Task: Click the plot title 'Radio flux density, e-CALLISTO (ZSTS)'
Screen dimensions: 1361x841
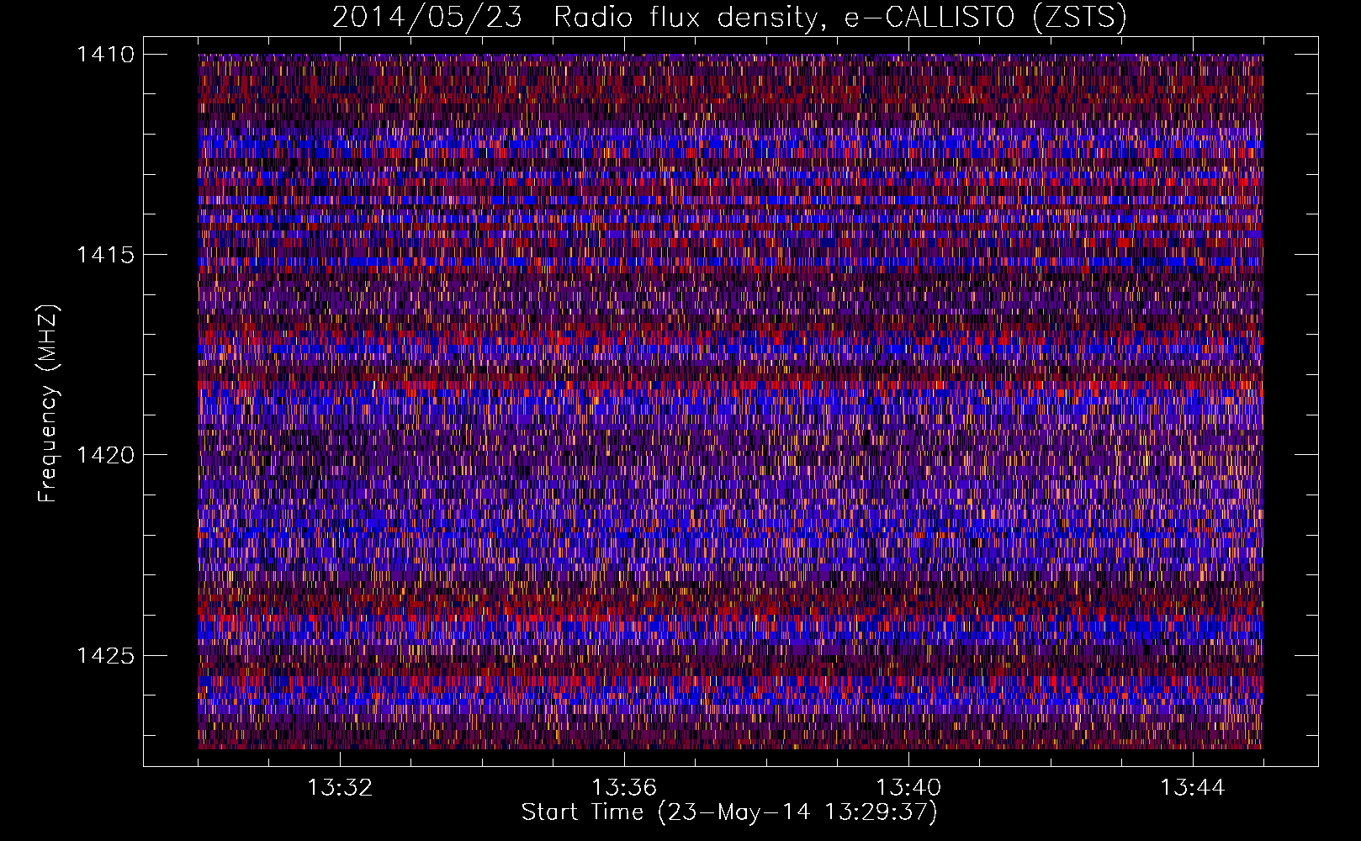Action: click(839, 18)
